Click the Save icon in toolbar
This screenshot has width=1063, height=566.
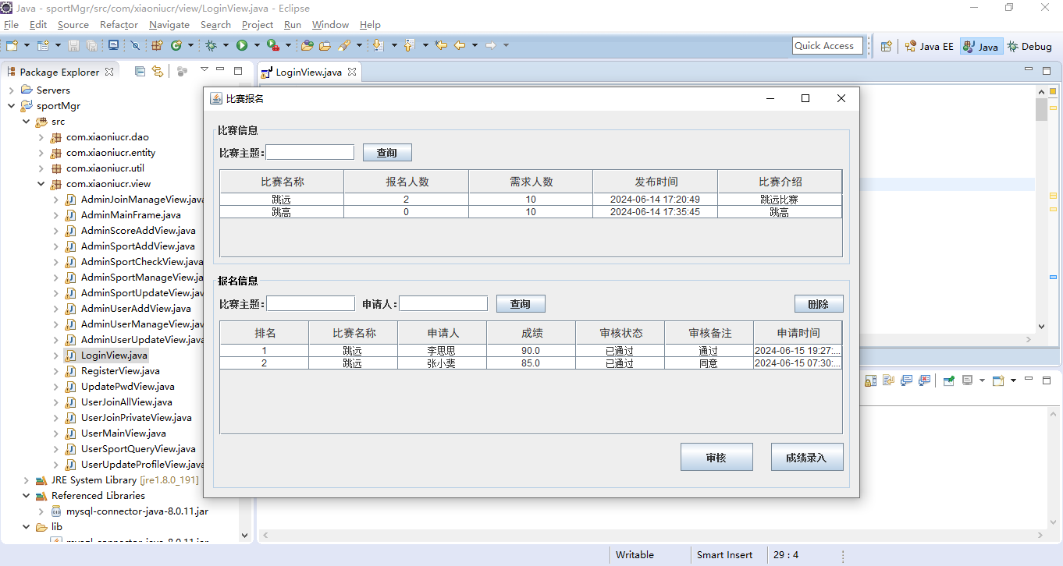click(73, 46)
